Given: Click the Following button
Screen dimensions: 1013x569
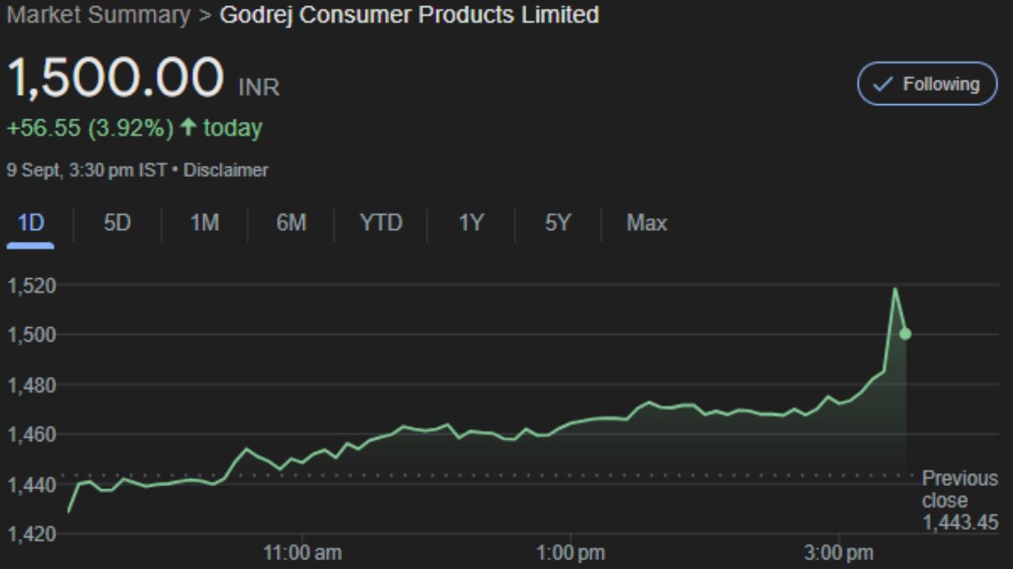Looking at the screenshot, I should click(x=928, y=84).
